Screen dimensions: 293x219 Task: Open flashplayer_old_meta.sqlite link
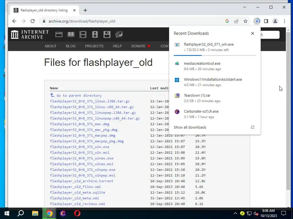(77, 192)
